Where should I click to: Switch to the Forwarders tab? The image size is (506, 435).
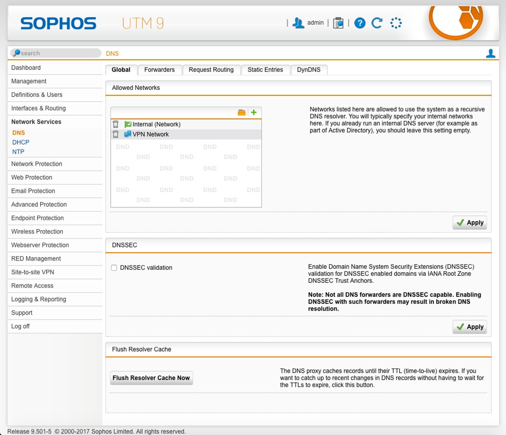159,70
